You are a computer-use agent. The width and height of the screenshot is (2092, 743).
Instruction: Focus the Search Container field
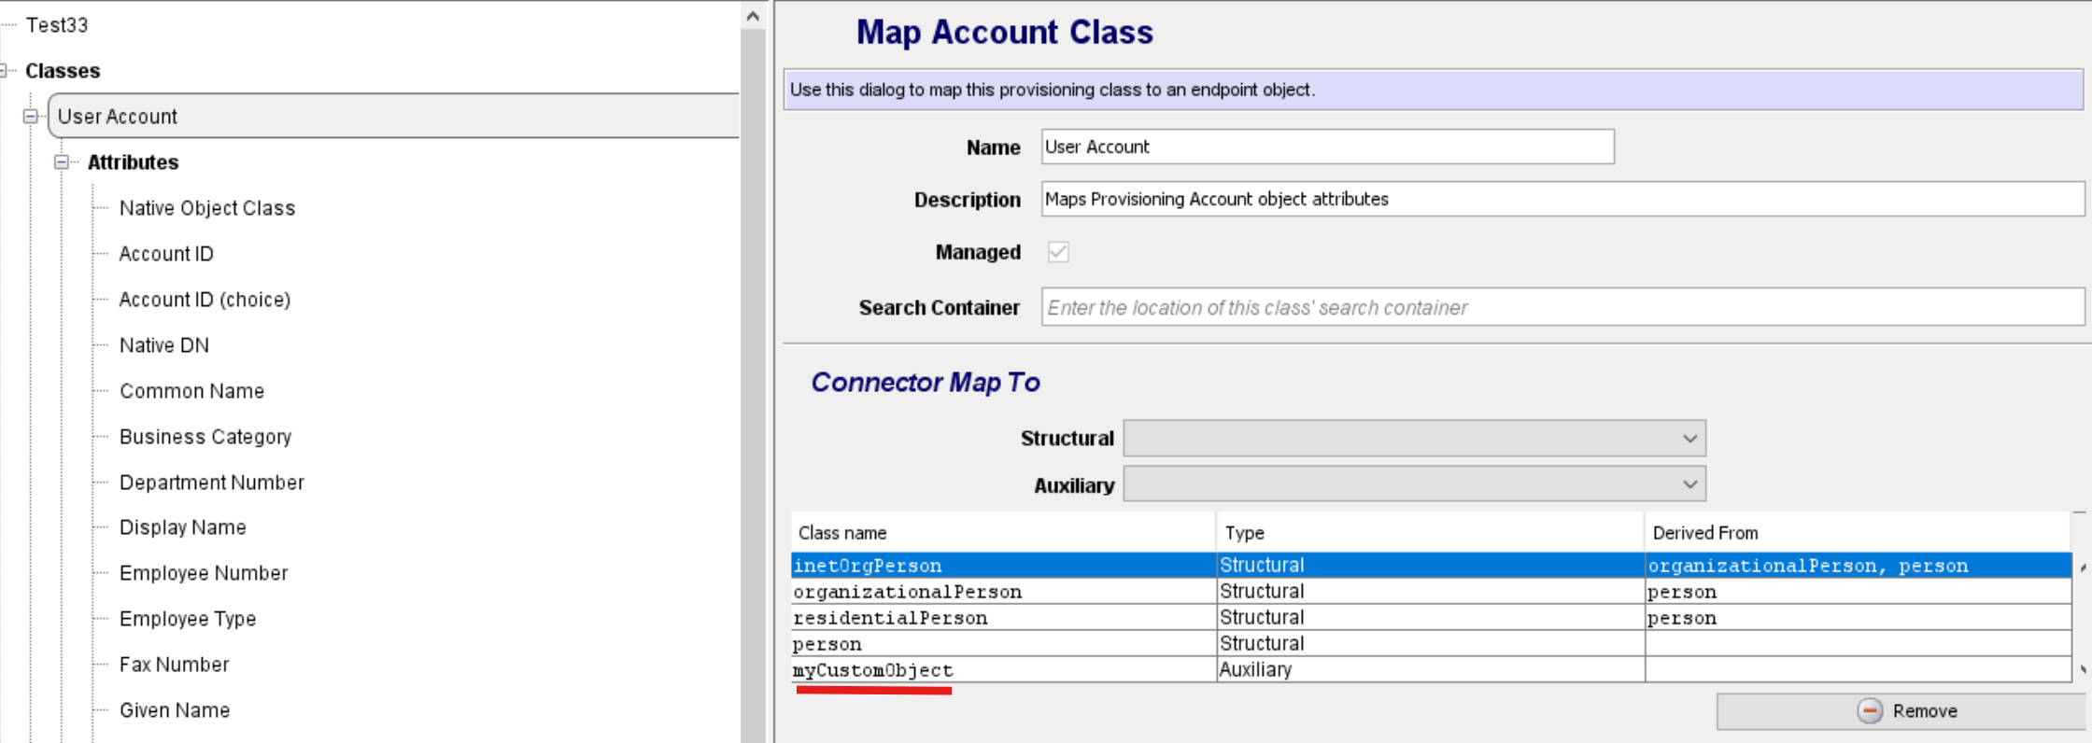coord(1562,308)
